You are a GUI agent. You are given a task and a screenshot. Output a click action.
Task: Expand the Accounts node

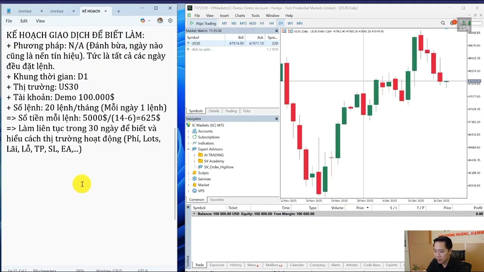[x=188, y=131]
